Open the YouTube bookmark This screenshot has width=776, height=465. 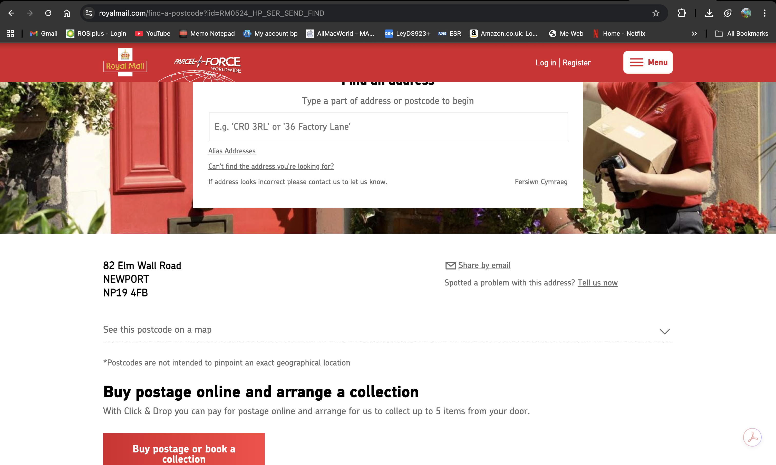click(x=153, y=34)
